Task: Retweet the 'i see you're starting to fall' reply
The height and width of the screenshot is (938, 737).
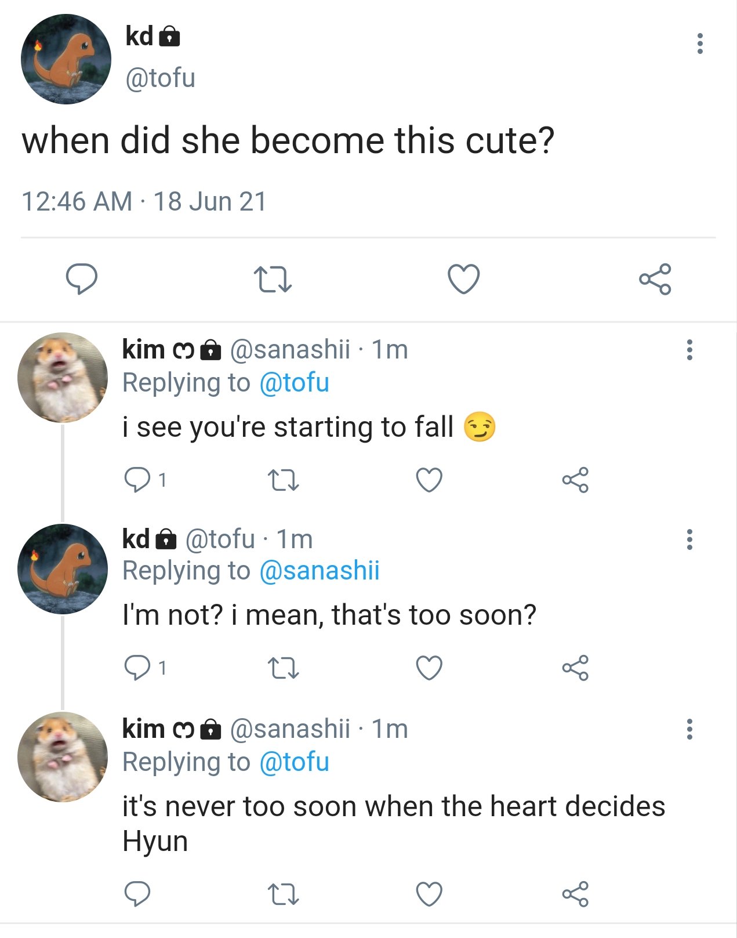Action: pos(284,480)
